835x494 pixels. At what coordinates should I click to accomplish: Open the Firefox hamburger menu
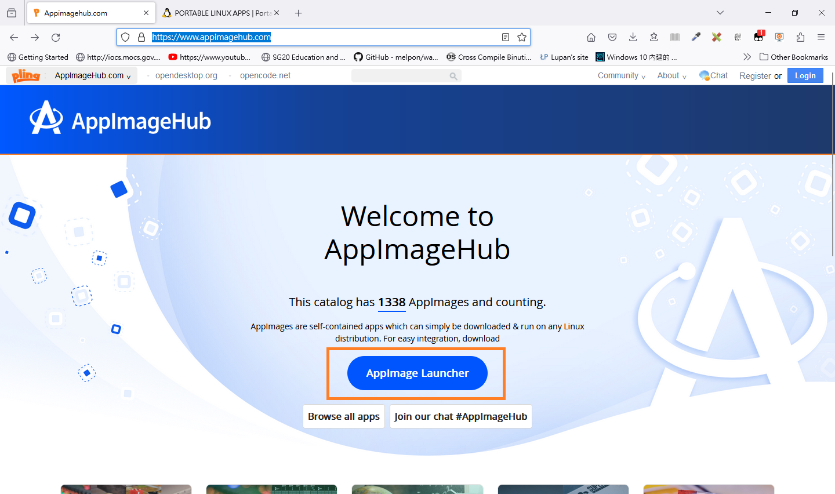click(x=821, y=37)
